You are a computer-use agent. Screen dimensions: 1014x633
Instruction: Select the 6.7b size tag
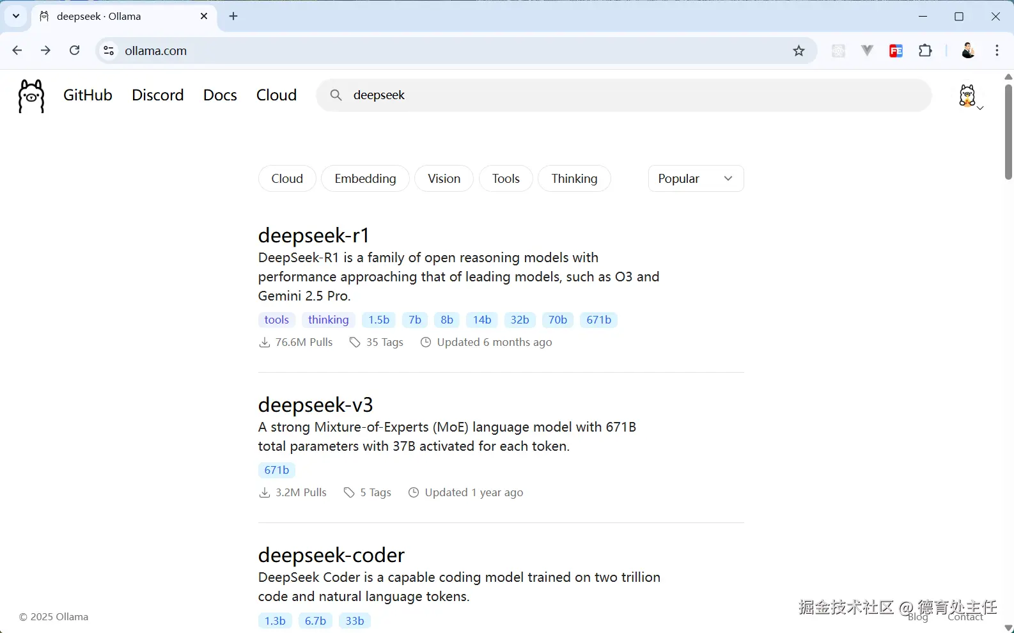pos(315,621)
